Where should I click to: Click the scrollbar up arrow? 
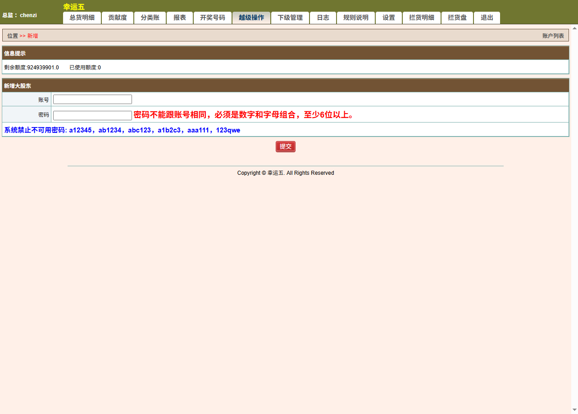574,28
